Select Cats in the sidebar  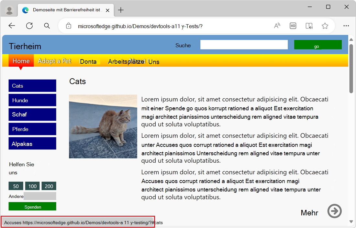coord(32,86)
